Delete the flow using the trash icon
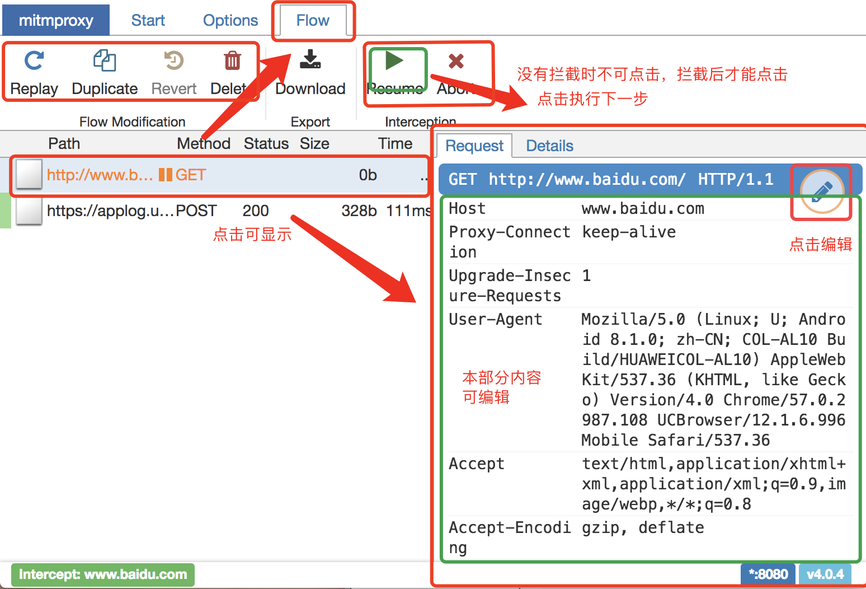The image size is (866, 589). tap(233, 60)
